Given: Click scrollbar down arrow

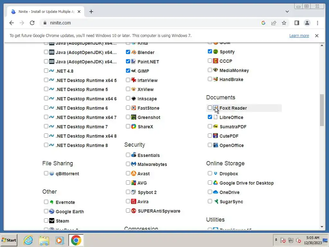Looking at the screenshot, I should click(x=322, y=227).
